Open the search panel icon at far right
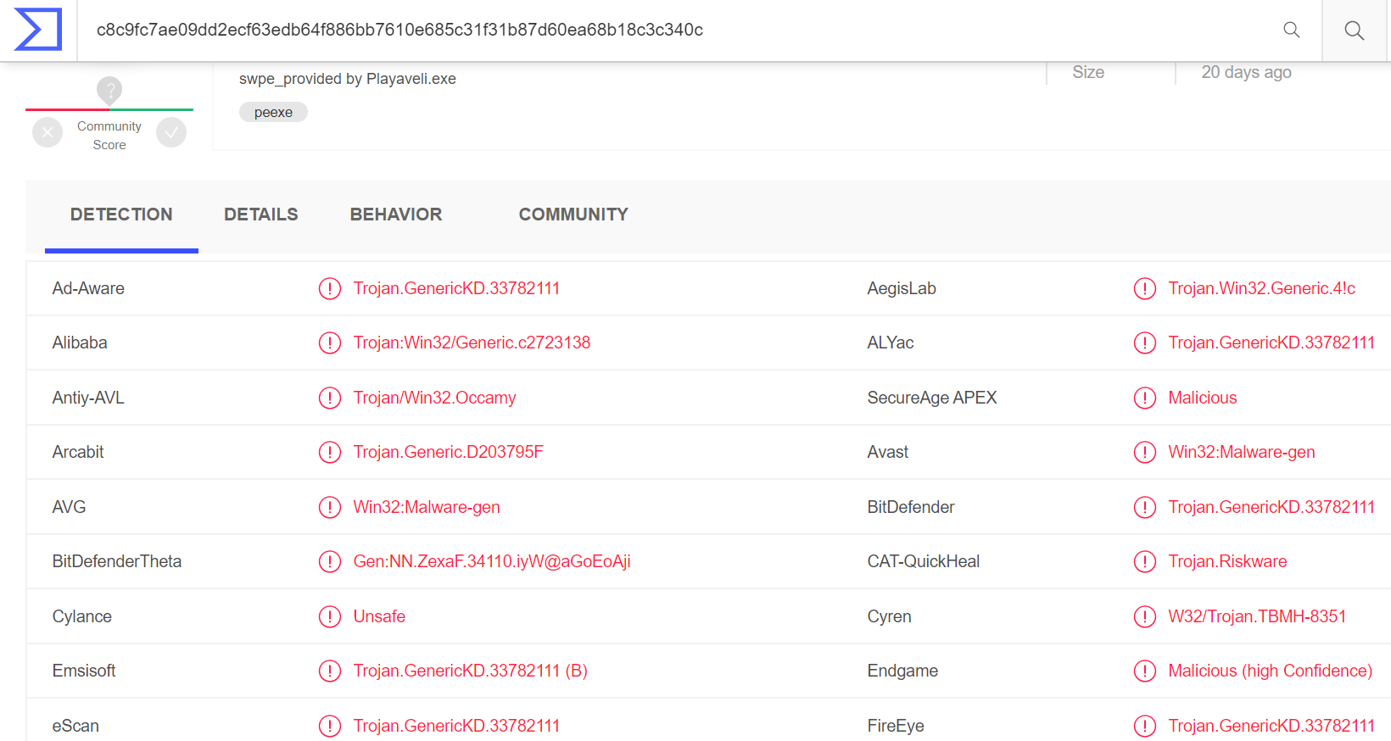The height and width of the screenshot is (741, 1391). click(1354, 31)
